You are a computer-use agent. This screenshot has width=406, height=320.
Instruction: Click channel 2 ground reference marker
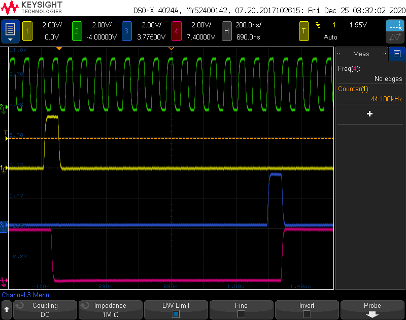[4, 108]
